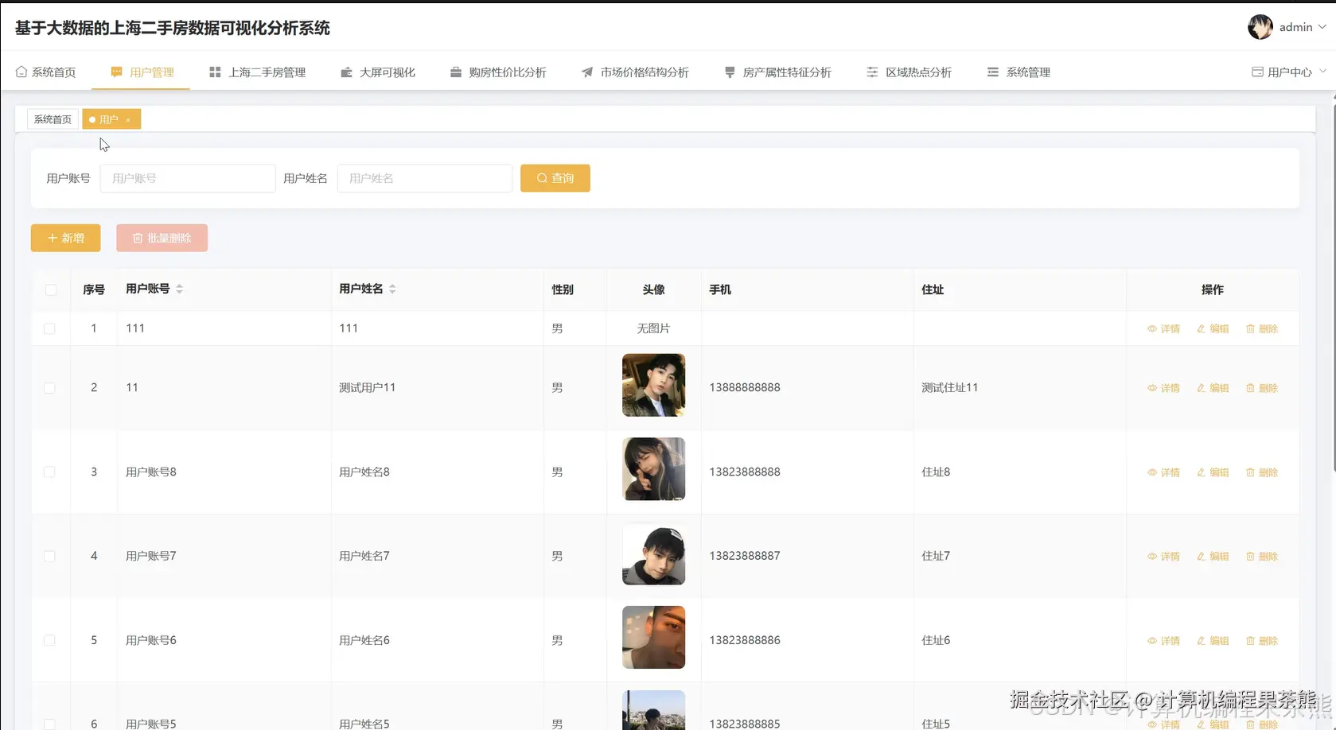The height and width of the screenshot is (730, 1336).
Task: View 详情 for 用户姓名8
Action: tap(1163, 473)
